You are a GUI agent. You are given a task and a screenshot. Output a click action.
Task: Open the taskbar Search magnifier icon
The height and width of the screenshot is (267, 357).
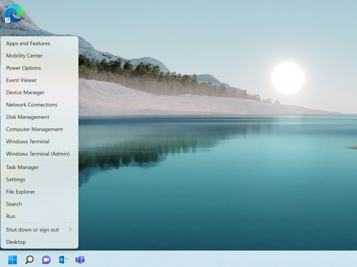coord(29,260)
